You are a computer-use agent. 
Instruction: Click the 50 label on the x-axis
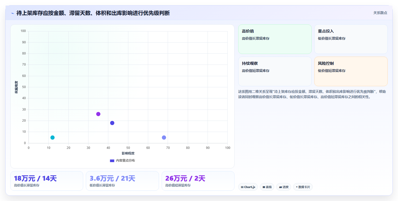coord(128,148)
